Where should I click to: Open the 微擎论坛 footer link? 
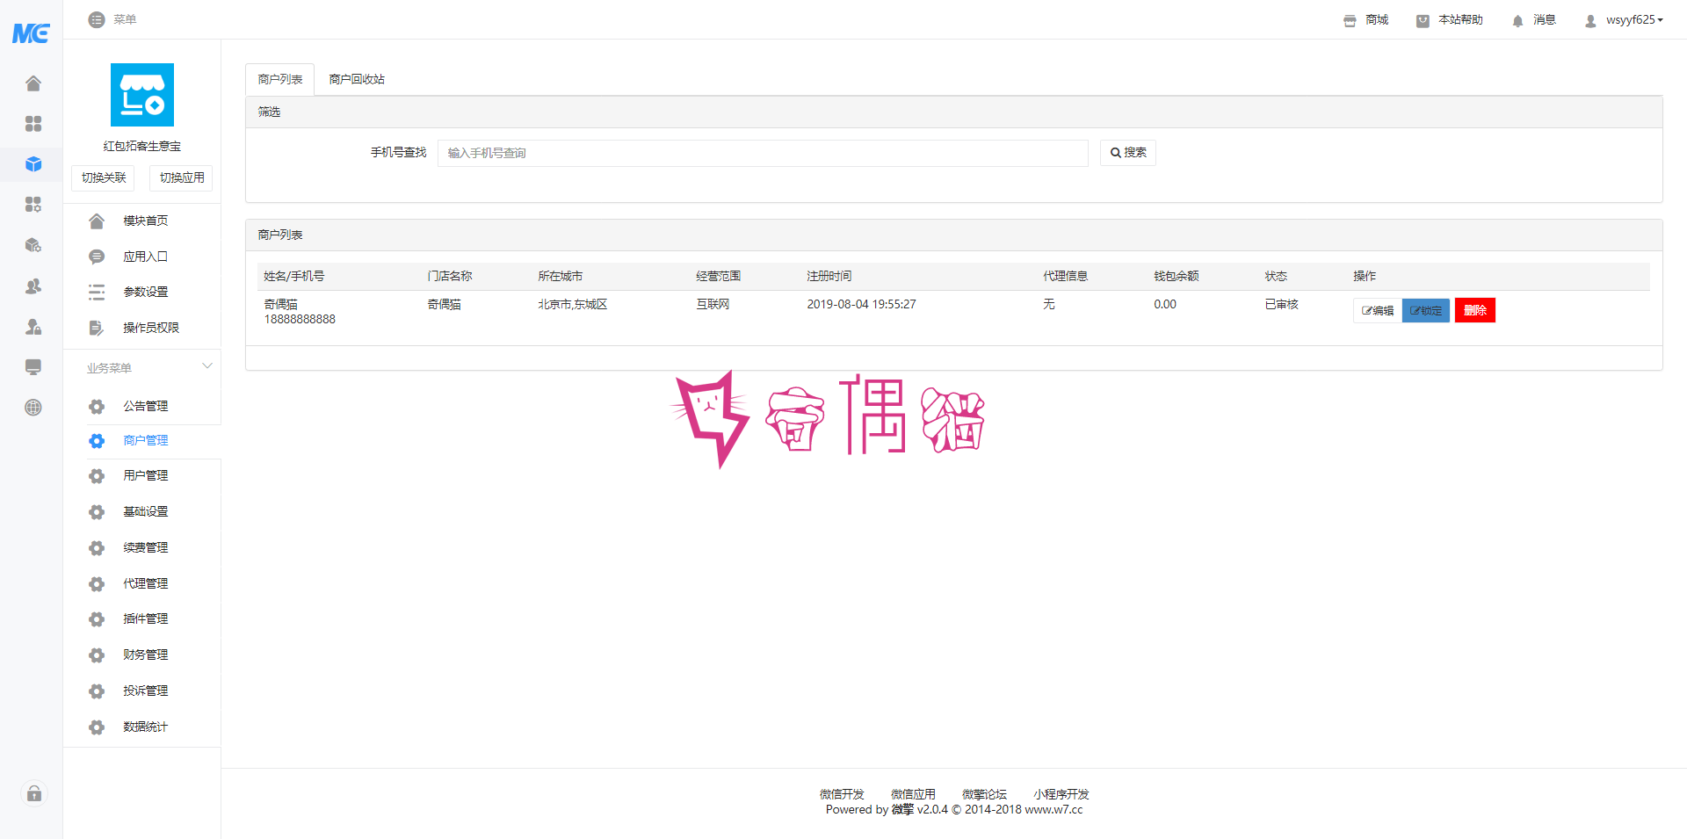click(x=984, y=794)
